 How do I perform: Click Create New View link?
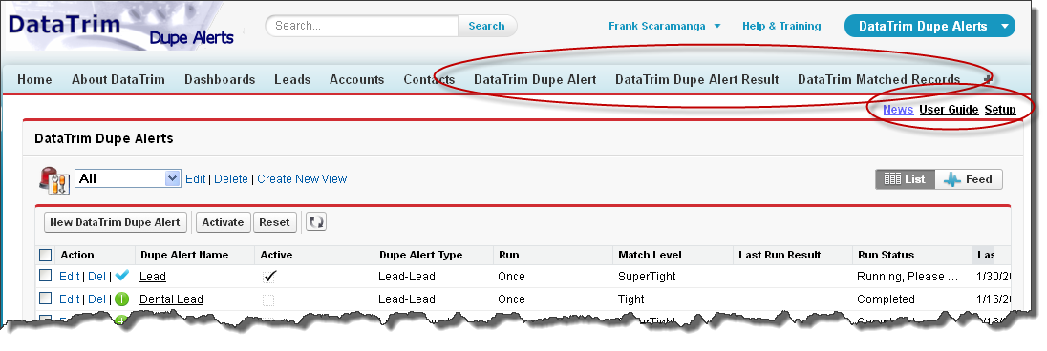[x=302, y=178]
